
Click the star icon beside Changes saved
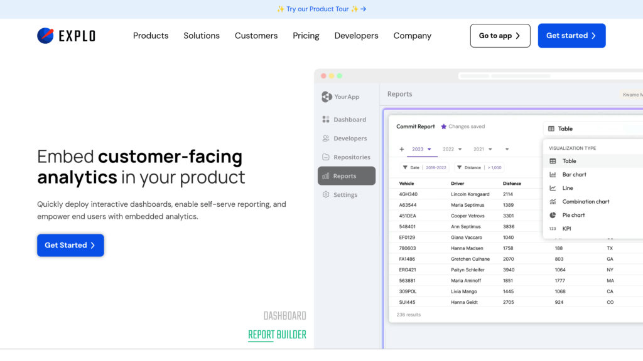coord(443,127)
